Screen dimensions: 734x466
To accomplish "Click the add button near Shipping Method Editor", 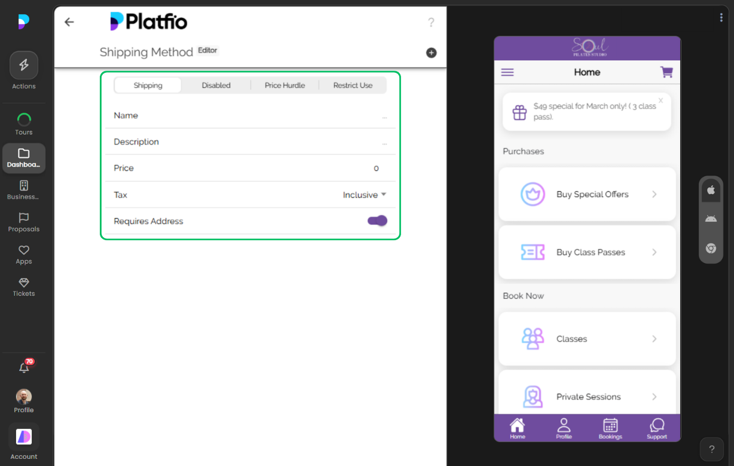I will tap(431, 53).
